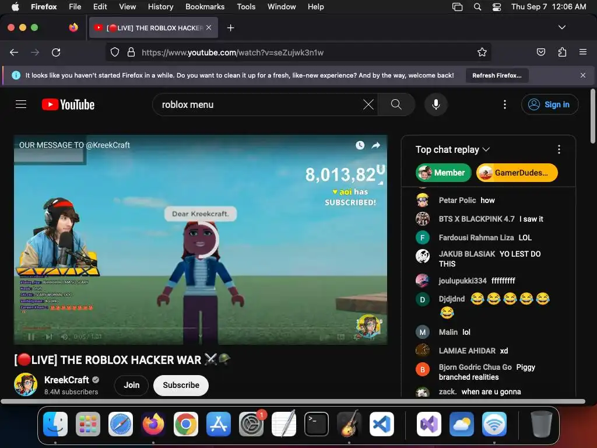Mute the video volume
This screenshot has height=448, width=597.
click(x=65, y=337)
